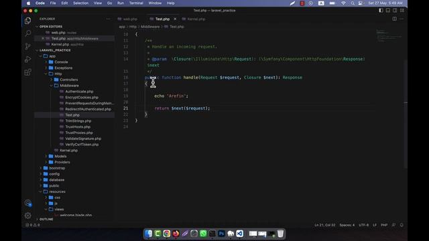Open the Accounts menu icon
Viewport: 429px width, 241px height.
[27, 203]
